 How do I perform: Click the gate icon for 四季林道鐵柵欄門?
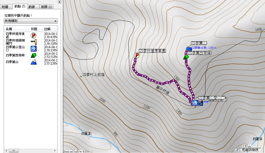tap(34, 42)
